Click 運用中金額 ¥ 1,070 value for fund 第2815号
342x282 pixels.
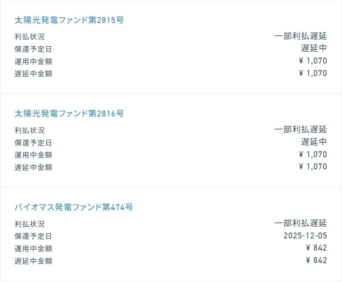tap(313, 61)
